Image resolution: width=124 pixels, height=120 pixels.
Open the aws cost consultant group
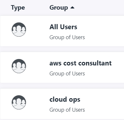pos(81,63)
